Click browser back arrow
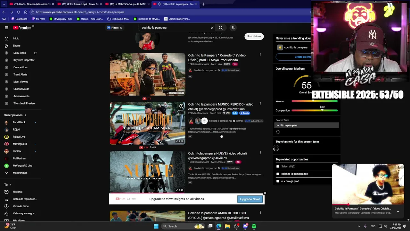The width and height of the screenshot is (410, 231). 4,12
